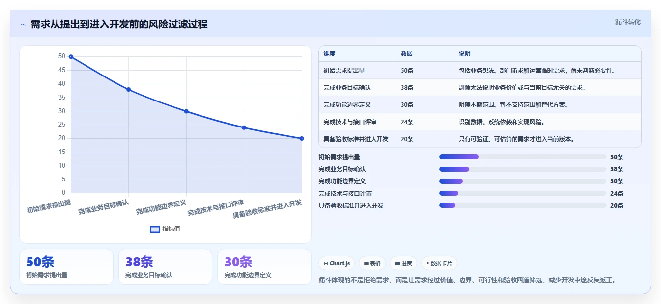Click the chart data point at value 50
Screen dimensions: 661x304
coord(71,57)
